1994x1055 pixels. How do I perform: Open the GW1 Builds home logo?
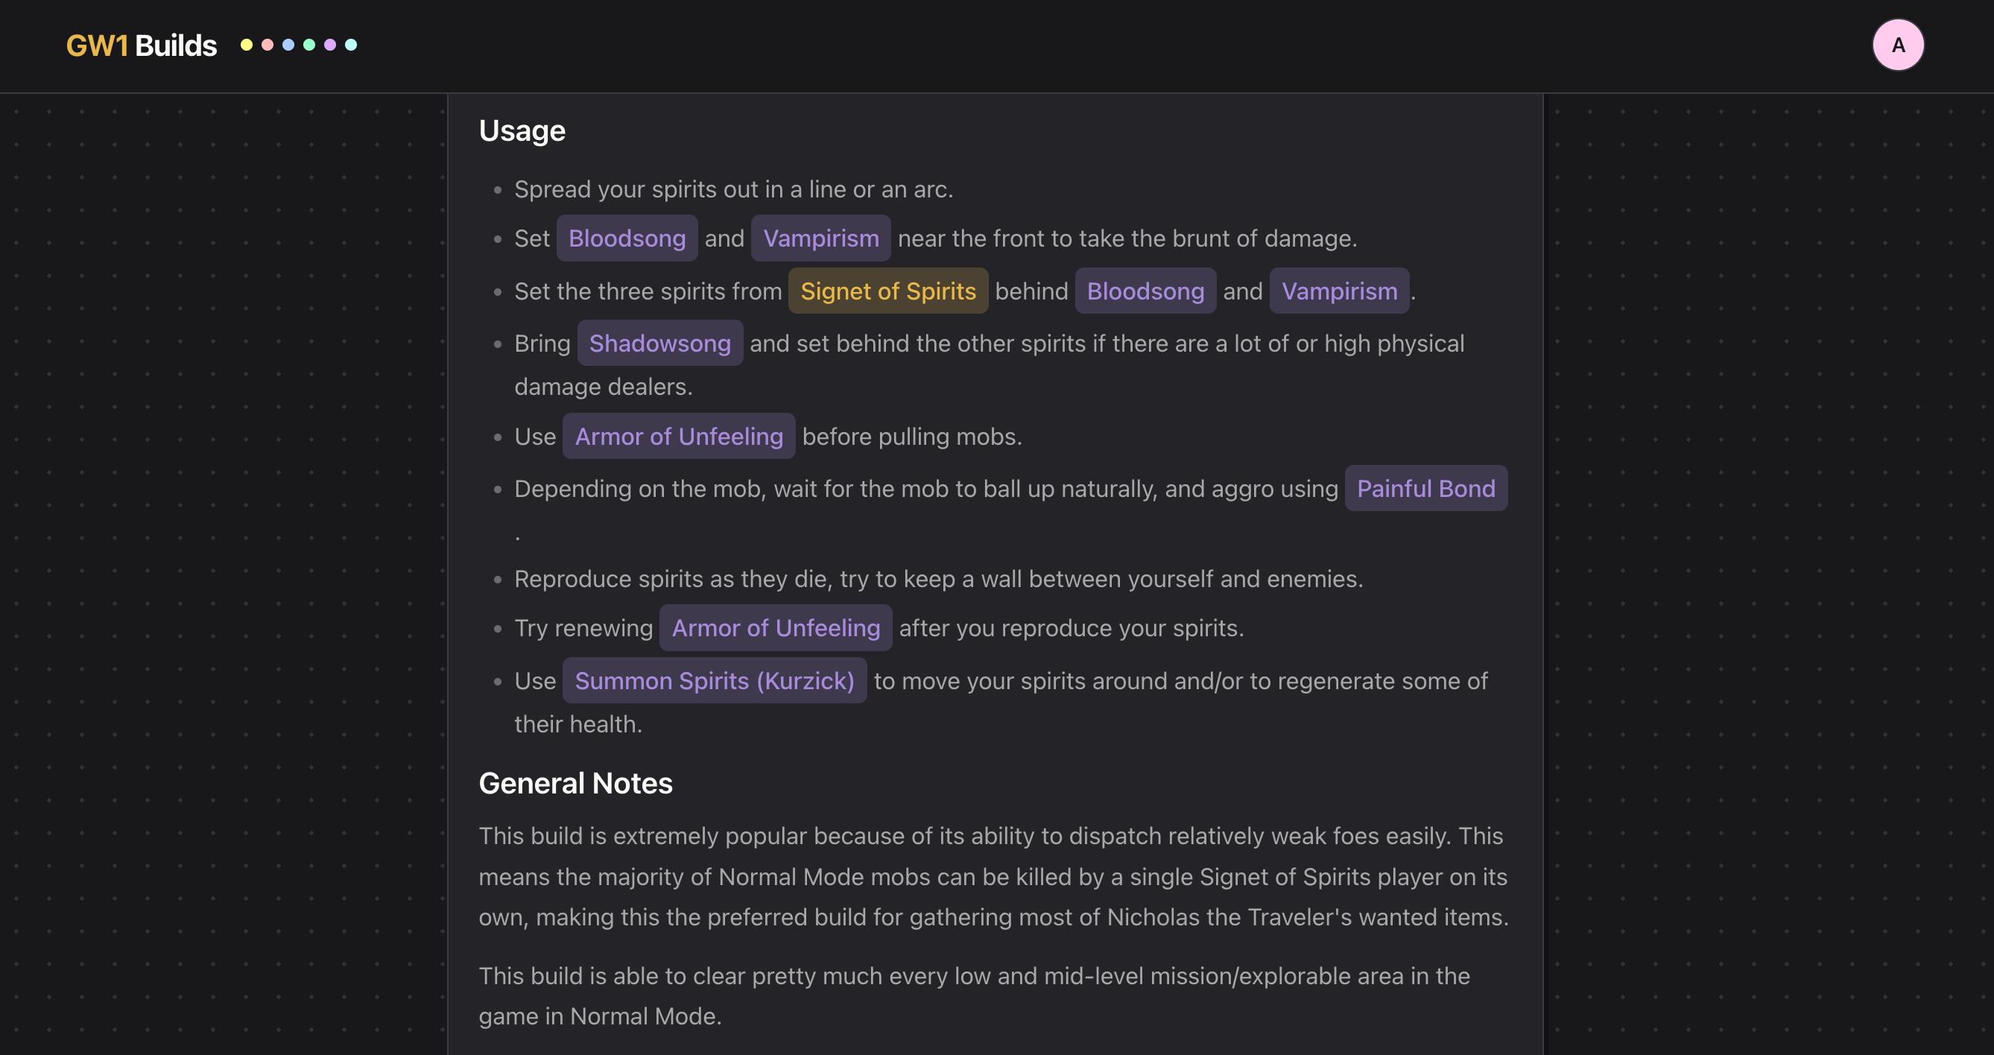tap(141, 45)
